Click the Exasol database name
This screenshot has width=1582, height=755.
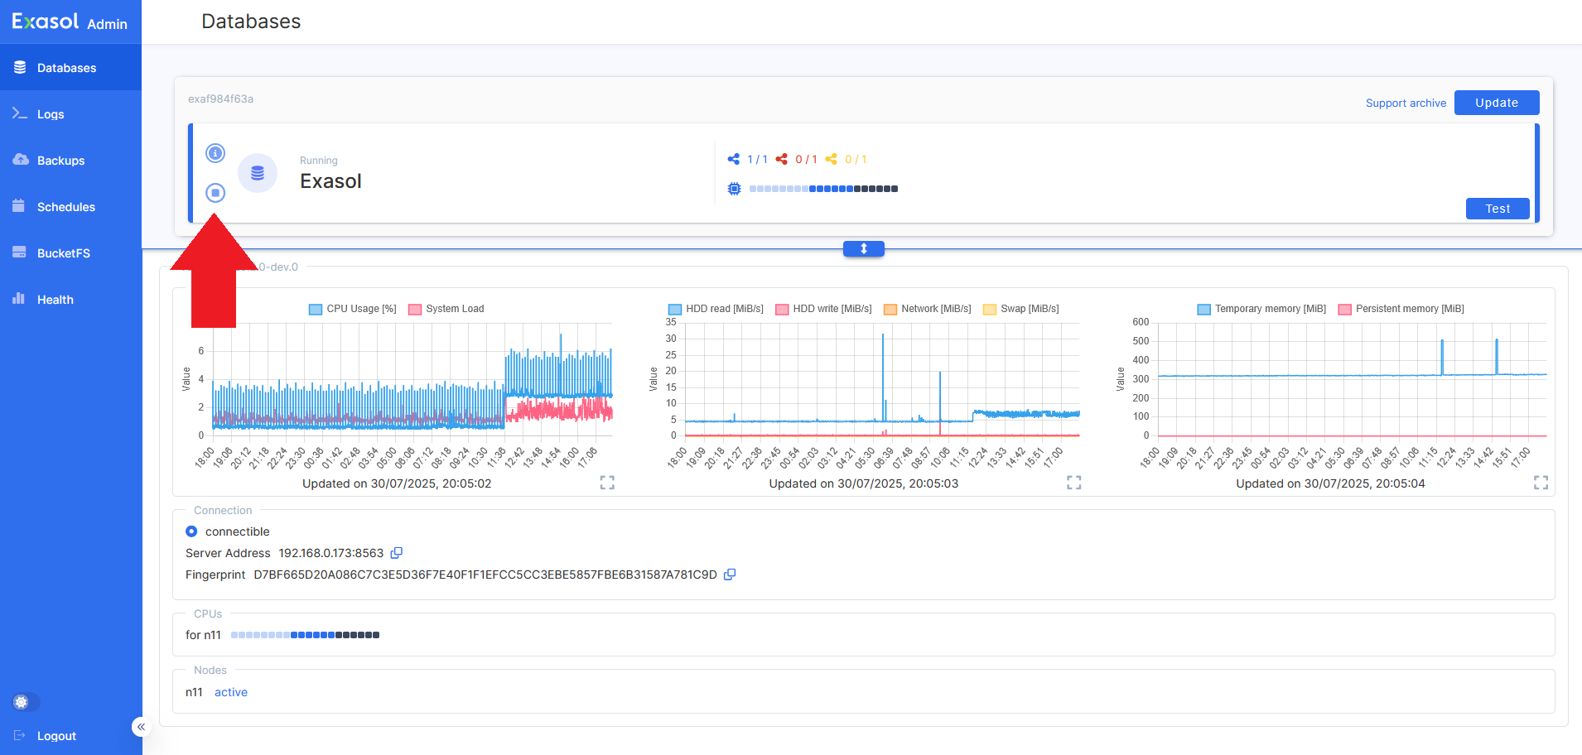(x=330, y=181)
